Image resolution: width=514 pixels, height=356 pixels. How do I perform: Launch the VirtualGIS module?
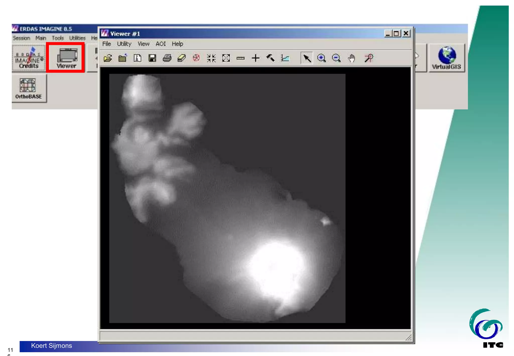[x=446, y=58]
